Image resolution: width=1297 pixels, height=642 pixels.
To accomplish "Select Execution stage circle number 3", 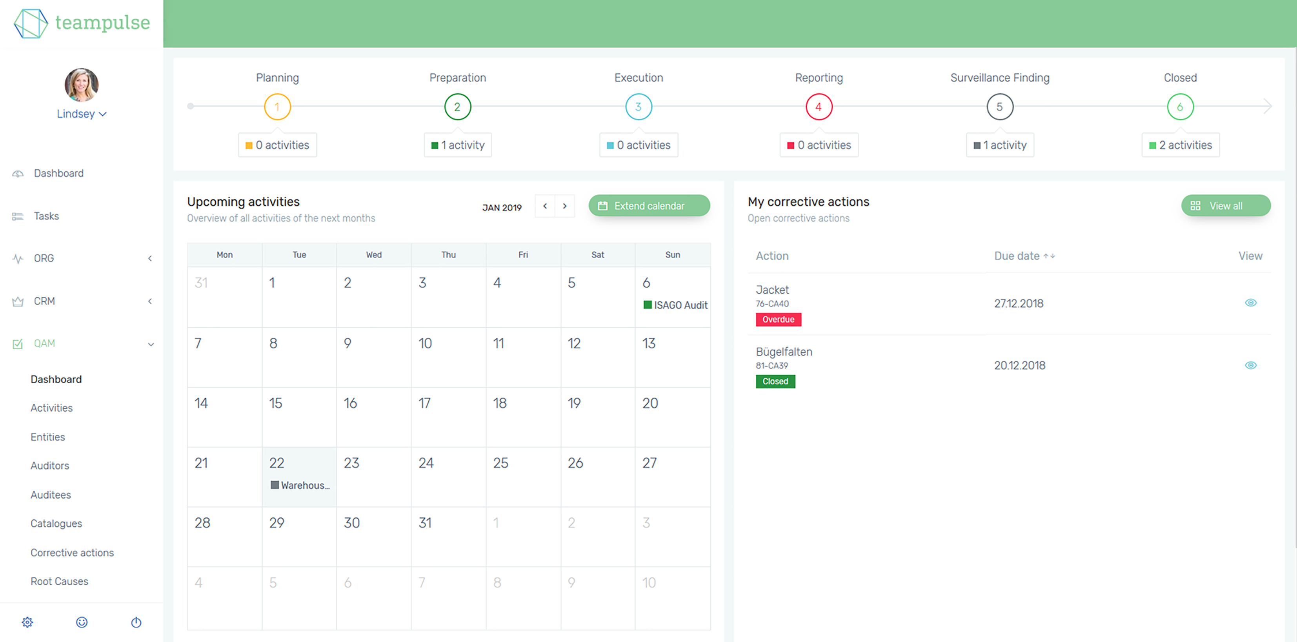I will coord(638,107).
